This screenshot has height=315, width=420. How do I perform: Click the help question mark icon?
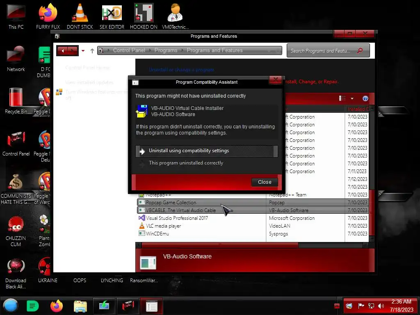(x=365, y=98)
